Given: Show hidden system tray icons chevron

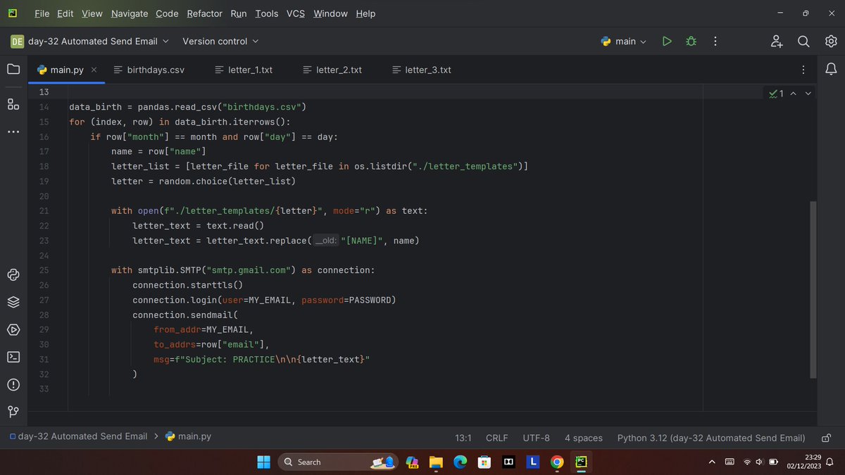Looking at the screenshot, I should pyautogui.click(x=712, y=462).
